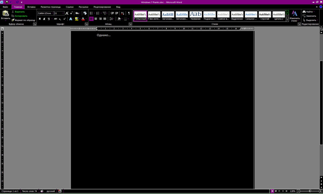This screenshot has height=194, width=323.
Task: Click the Shading paint bucket icon
Action: tap(119, 19)
